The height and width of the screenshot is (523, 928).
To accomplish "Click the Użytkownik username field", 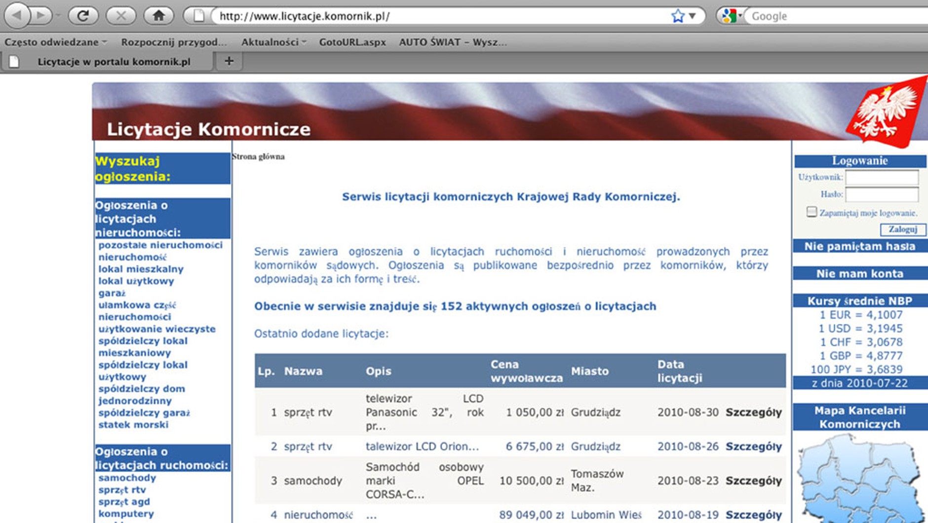I will click(882, 177).
